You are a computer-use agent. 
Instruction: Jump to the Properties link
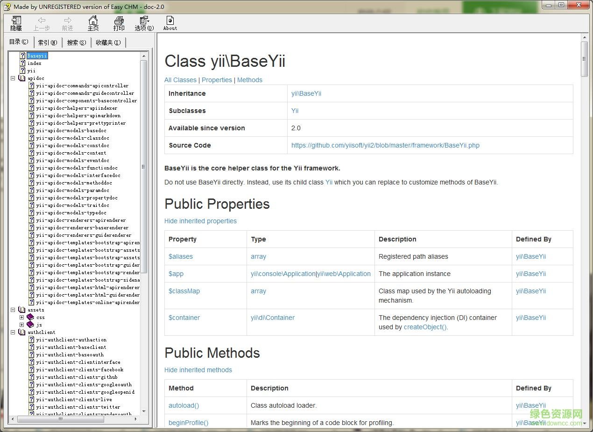point(217,80)
